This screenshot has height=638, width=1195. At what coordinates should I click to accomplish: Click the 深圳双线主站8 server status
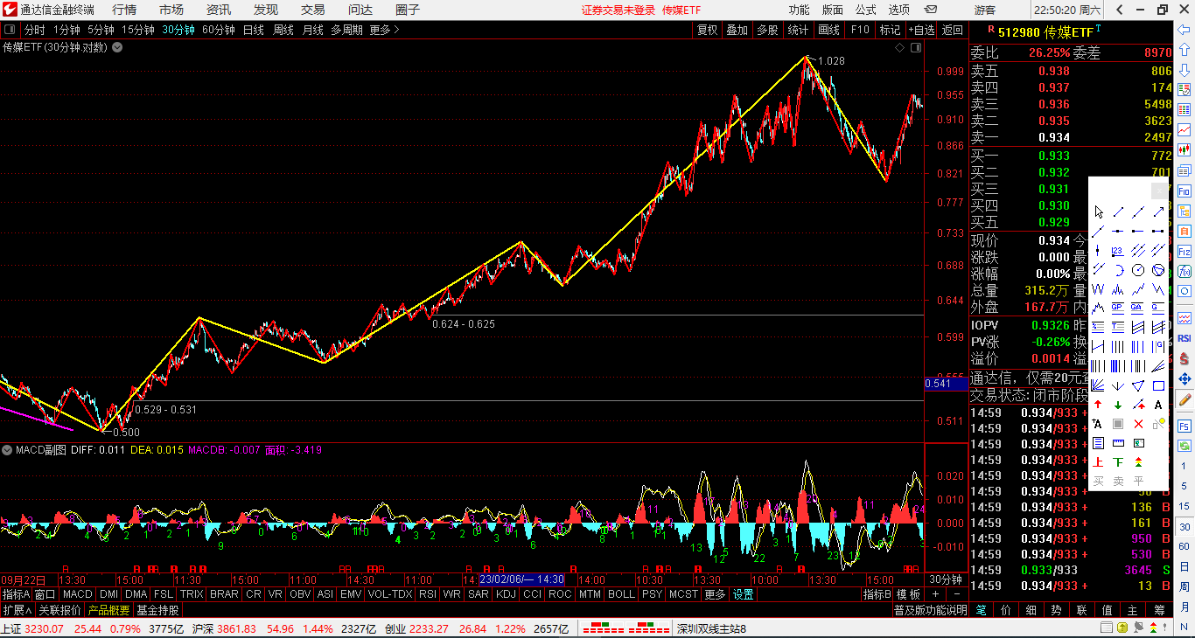point(711,628)
